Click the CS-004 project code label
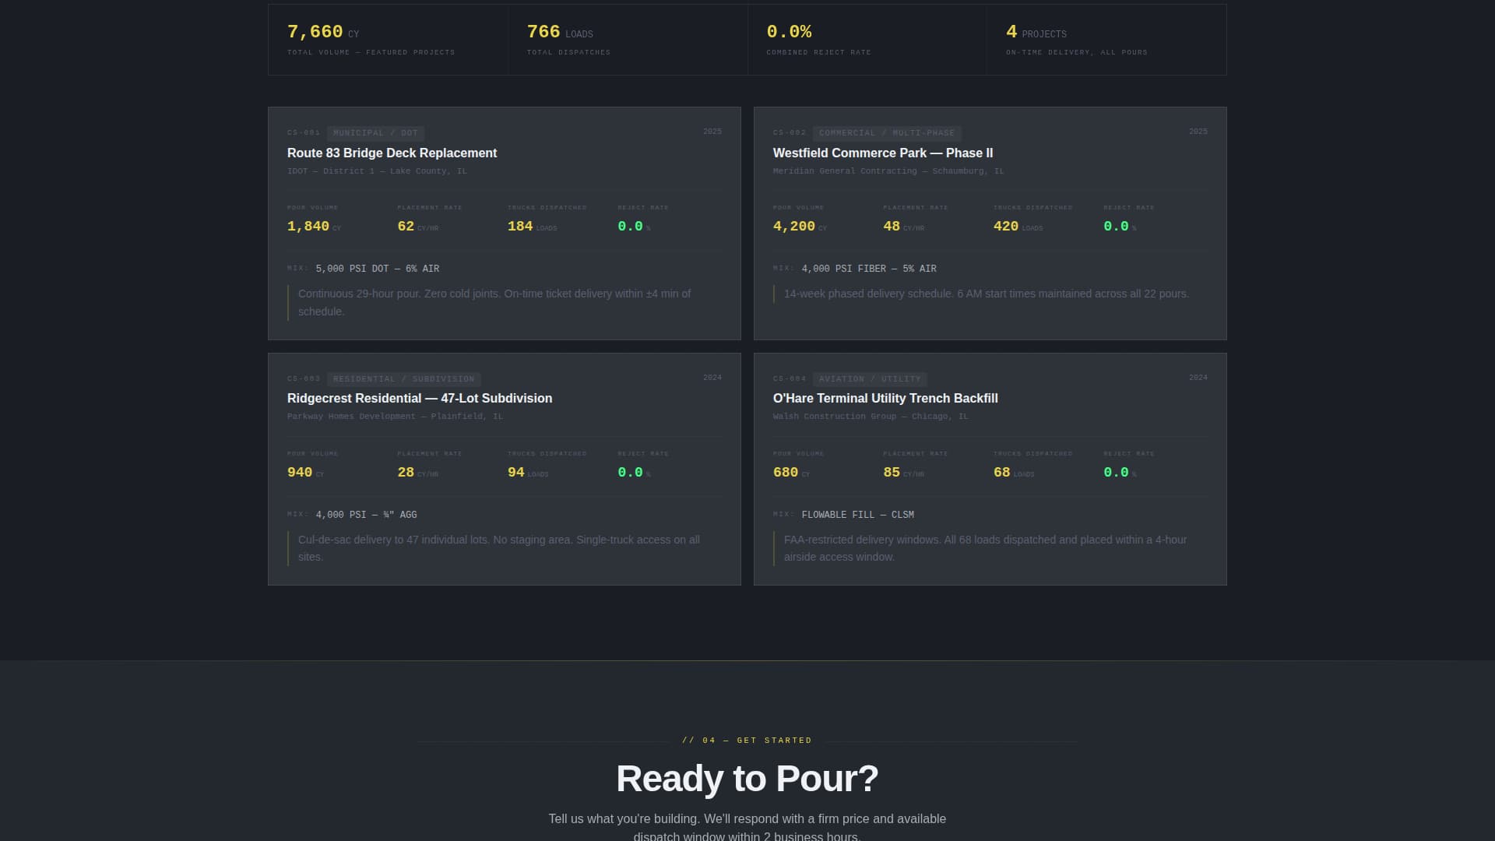 tap(790, 378)
